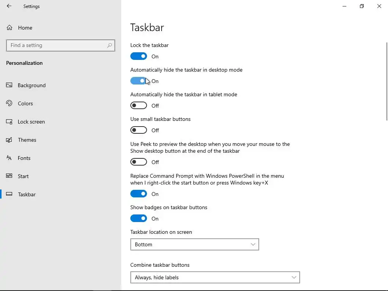Enable Use small taskbar buttons toggle
The image size is (388, 291).
[x=139, y=130]
